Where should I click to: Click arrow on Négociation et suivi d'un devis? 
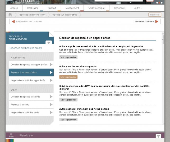(x=51, y=112)
